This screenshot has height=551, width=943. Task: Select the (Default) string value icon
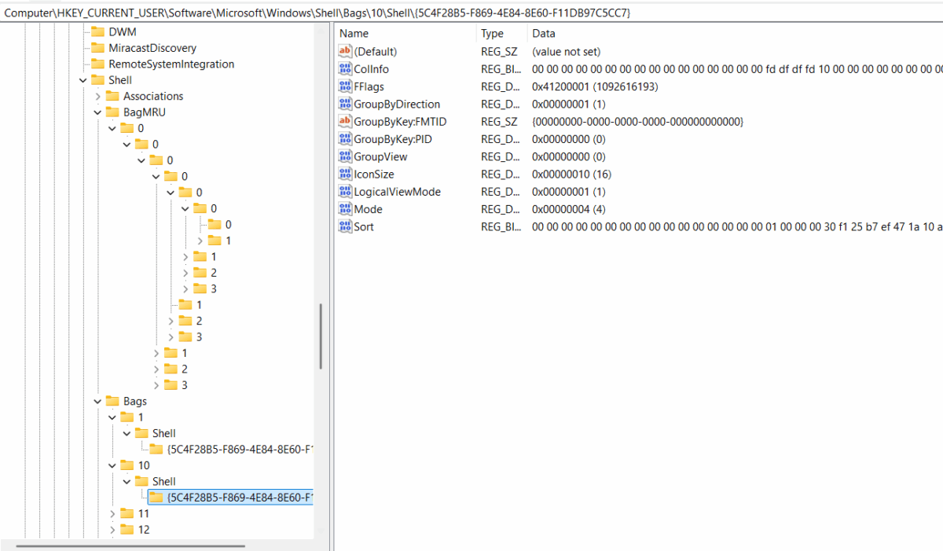(x=344, y=51)
